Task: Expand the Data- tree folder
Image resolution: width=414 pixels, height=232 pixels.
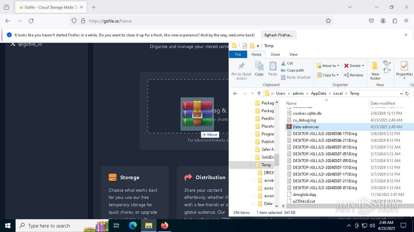Action: pos(253,204)
